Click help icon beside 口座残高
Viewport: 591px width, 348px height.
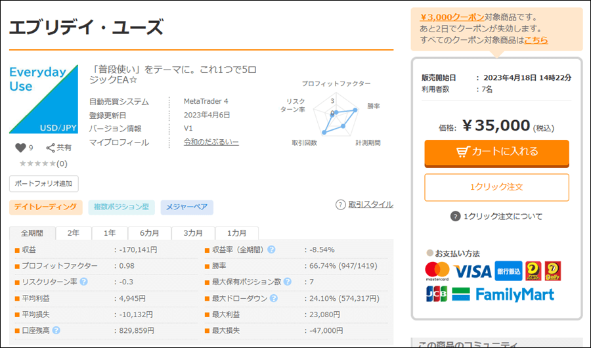click(x=56, y=330)
